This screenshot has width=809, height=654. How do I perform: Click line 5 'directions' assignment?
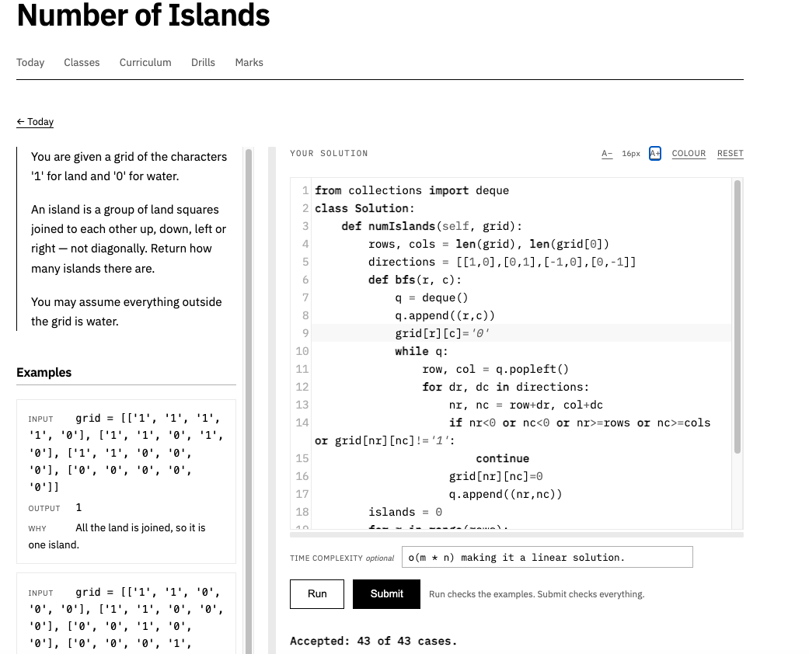[502, 262]
